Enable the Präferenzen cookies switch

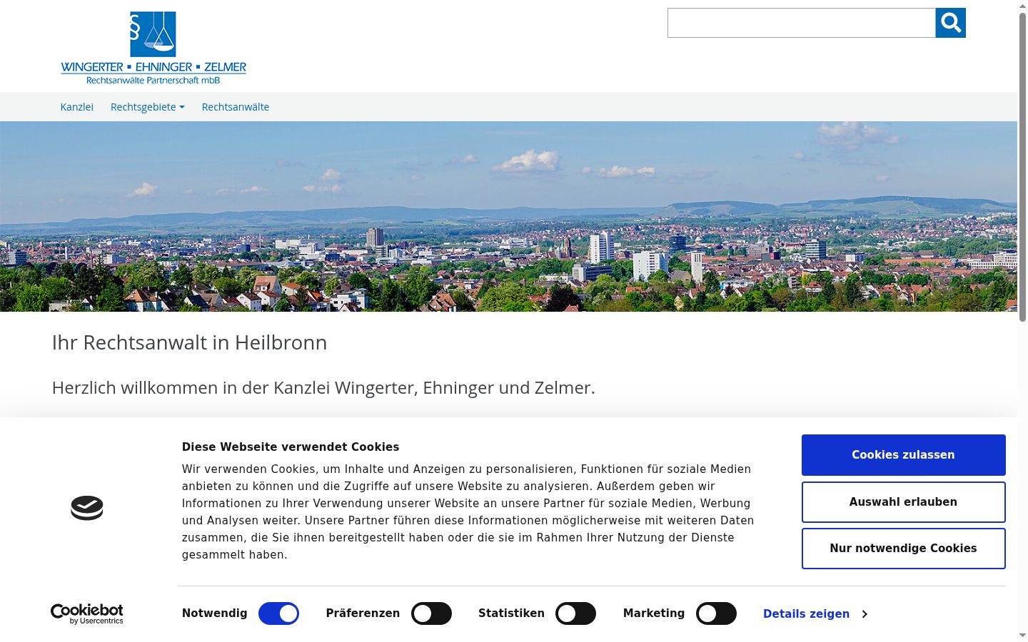pyautogui.click(x=431, y=613)
